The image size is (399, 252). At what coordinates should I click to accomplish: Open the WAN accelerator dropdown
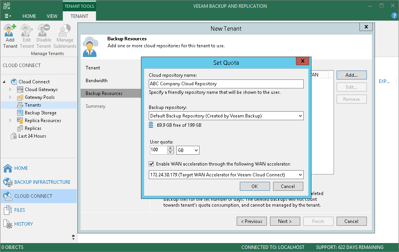point(300,175)
